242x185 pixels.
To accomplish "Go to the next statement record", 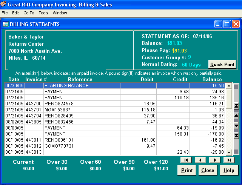I will tap(215, 160).
